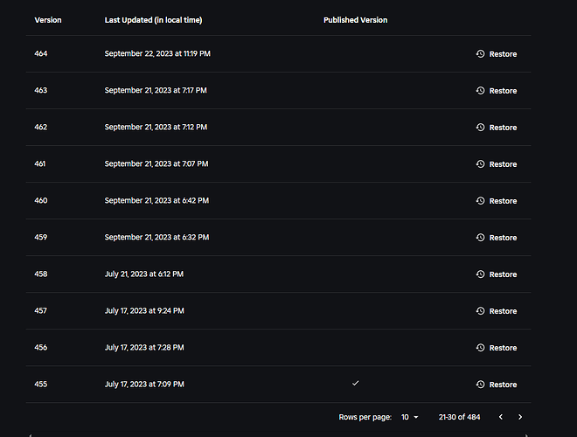Click the restore history icon for version 458
Viewport: 577px width, 437px height.
coord(480,274)
